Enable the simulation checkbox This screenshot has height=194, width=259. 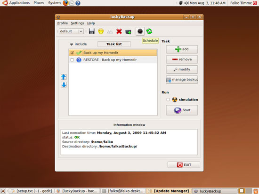(x=168, y=100)
